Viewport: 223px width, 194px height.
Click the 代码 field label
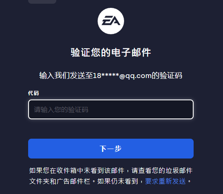[x=34, y=93]
